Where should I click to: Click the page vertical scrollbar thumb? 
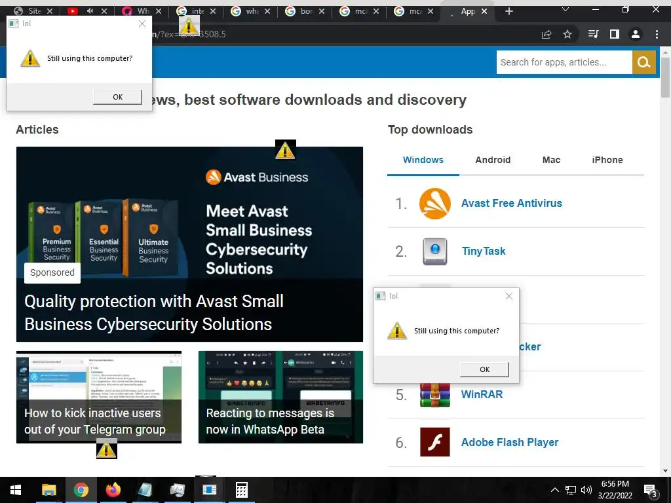(666, 77)
